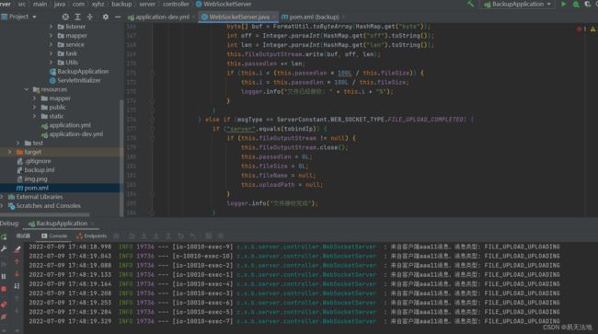Click the Build hammer icon
Viewport: 598px width, 334px height.
(x=471, y=5)
